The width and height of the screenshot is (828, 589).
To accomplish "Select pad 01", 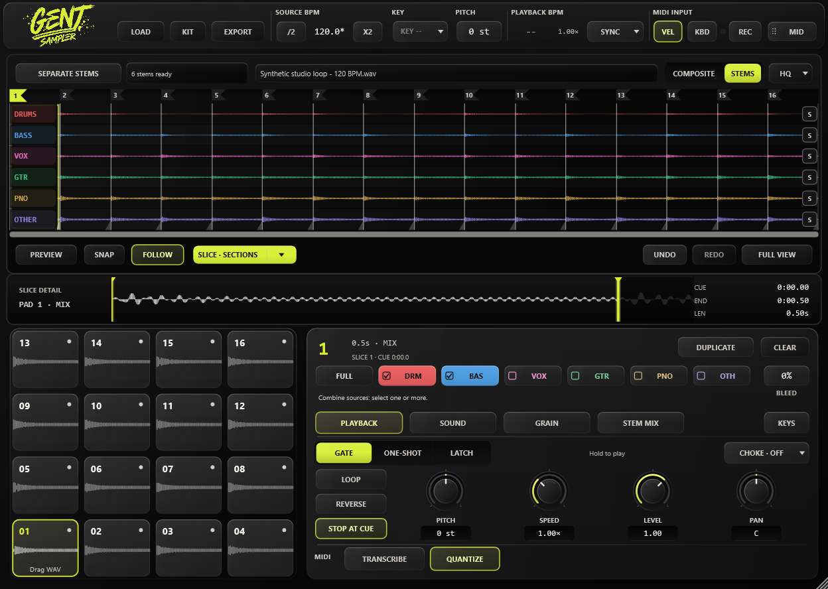I will click(45, 548).
